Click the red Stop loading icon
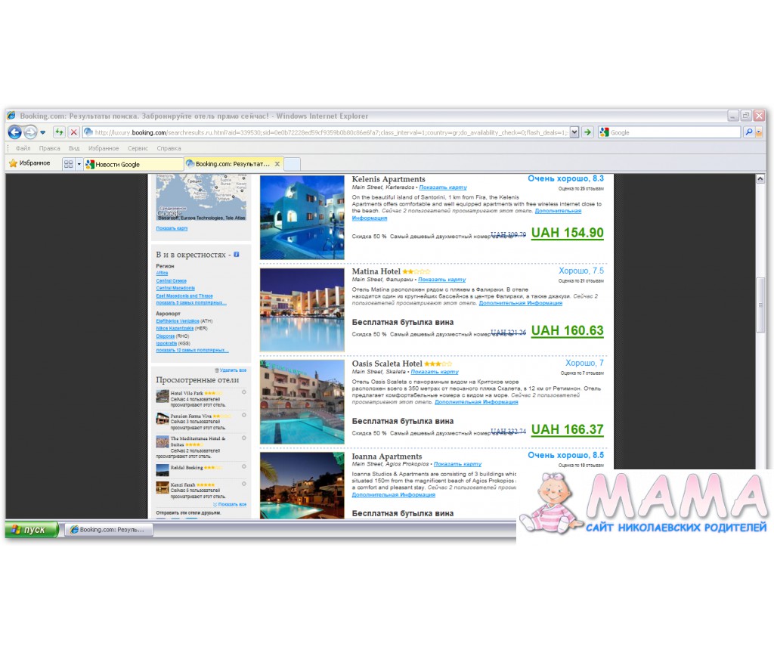The width and height of the screenshot is (774, 650). tap(73, 132)
